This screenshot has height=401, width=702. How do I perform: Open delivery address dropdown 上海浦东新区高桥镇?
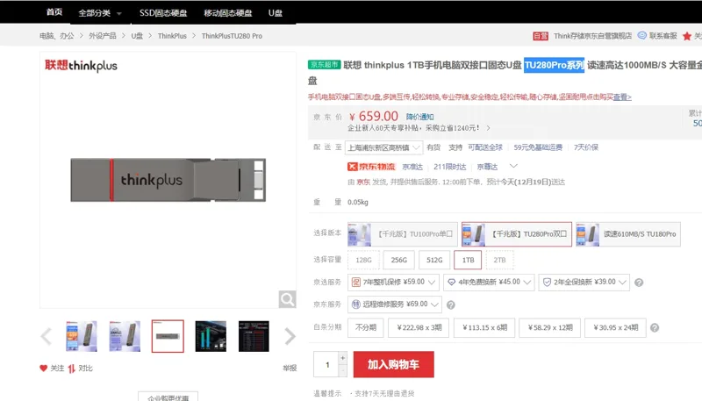click(x=384, y=147)
